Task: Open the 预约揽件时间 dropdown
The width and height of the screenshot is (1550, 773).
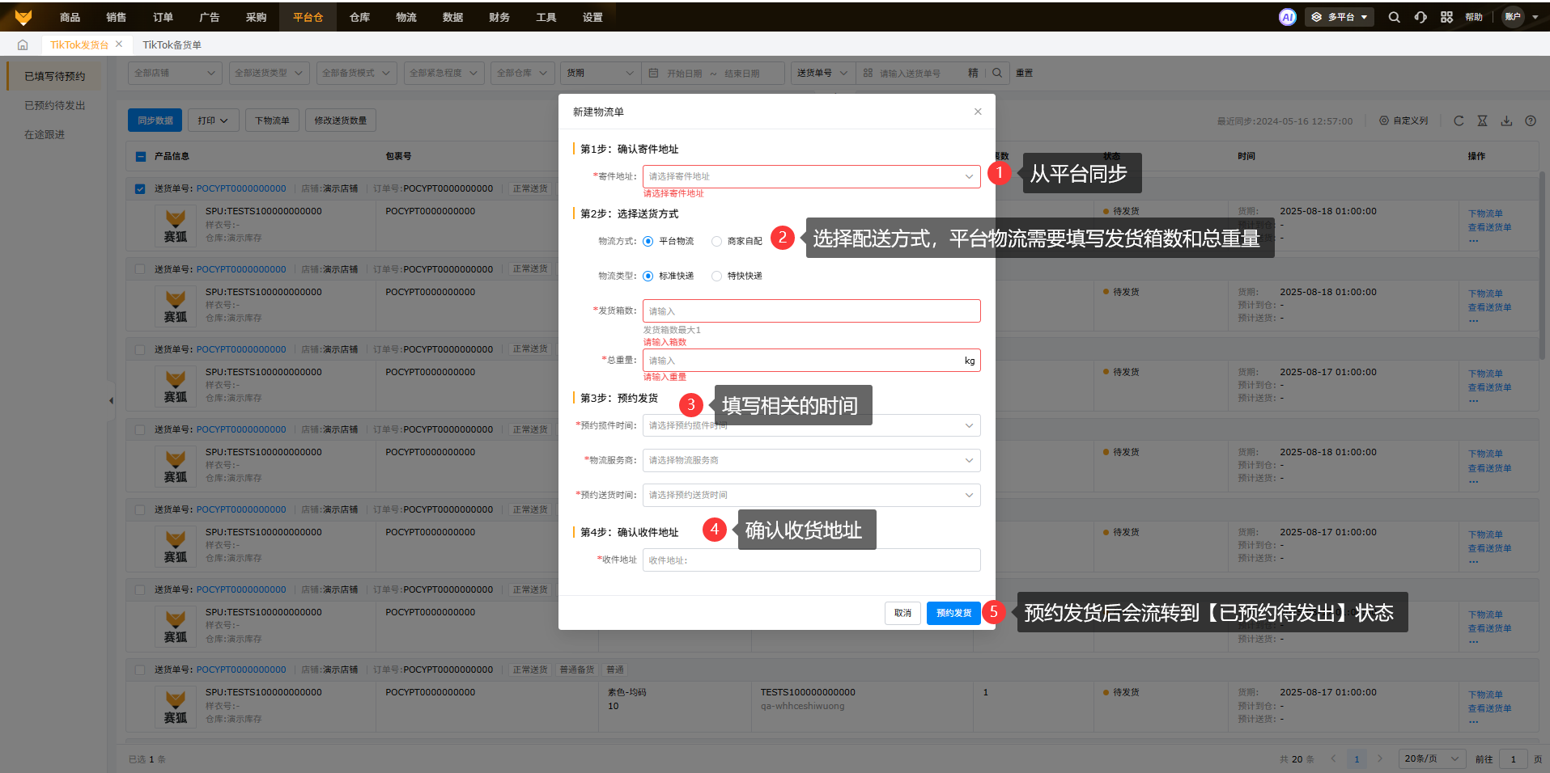Action: pyautogui.click(x=811, y=425)
